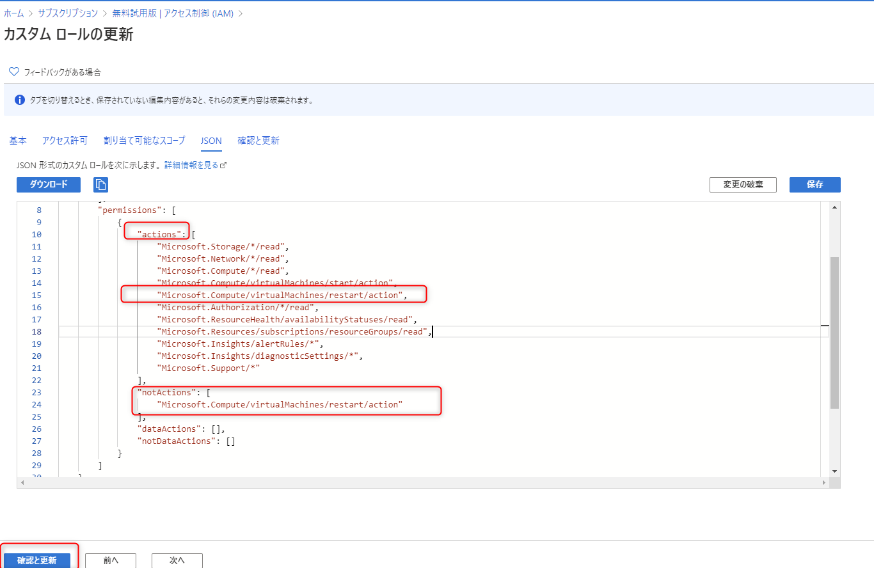Click horizontal scrollbar left arrow
The width and height of the screenshot is (874, 568).
click(23, 483)
